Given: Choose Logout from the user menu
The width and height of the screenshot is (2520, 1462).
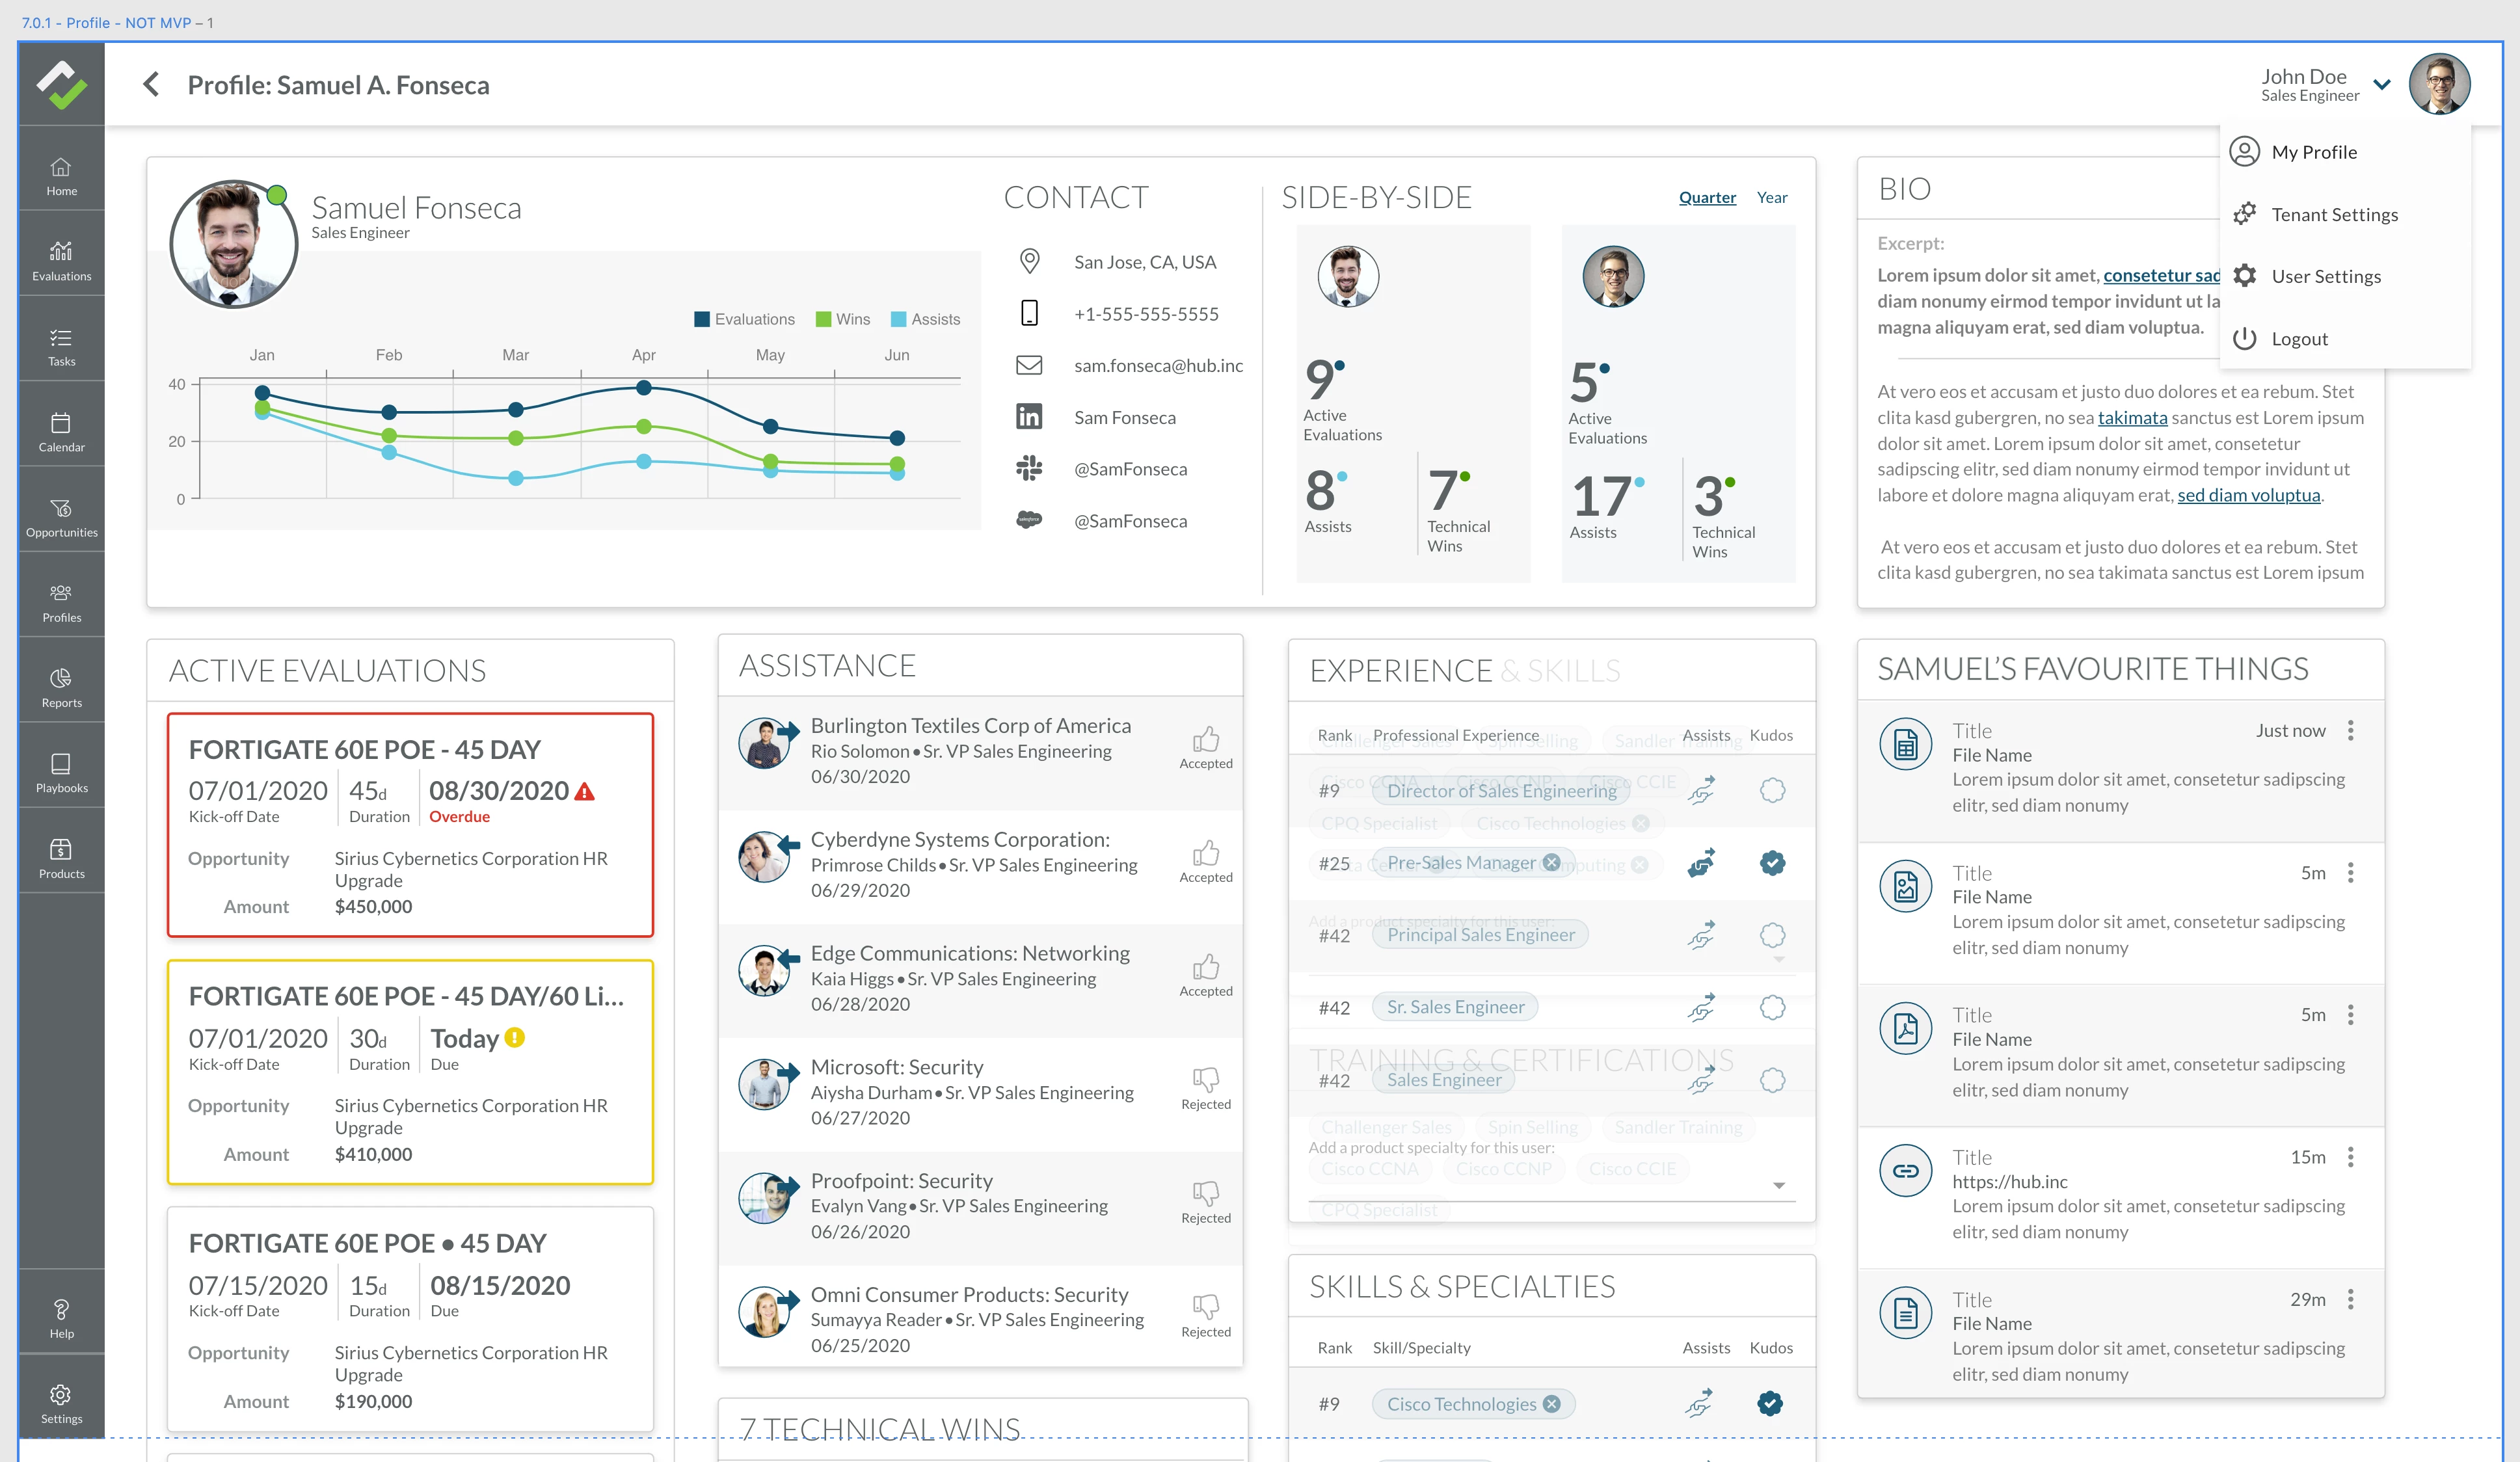Looking at the screenshot, I should click(2299, 339).
